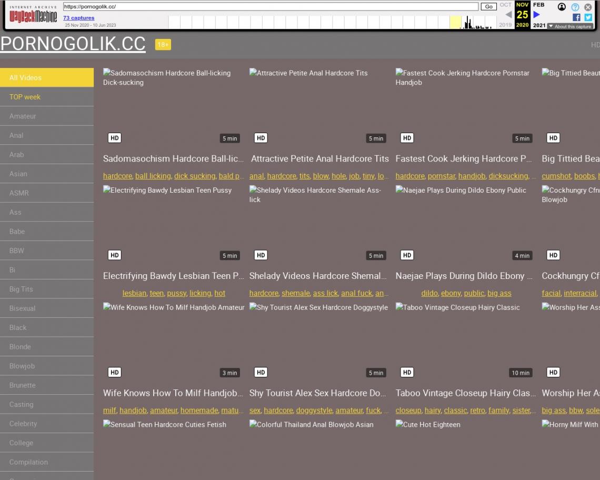Image resolution: width=600 pixels, height=480 pixels.
Task: Open the Wayback help question-mark icon
Action: [575, 7]
